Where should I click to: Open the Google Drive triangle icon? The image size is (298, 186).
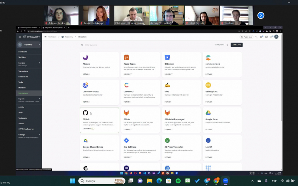(x=208, y=113)
